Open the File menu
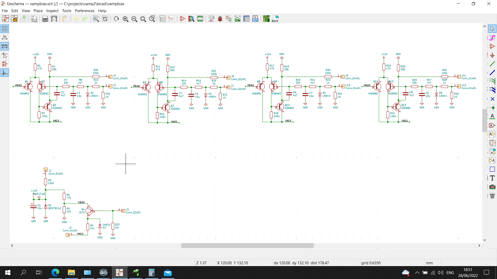Viewport: 497px width, 279px height. 5,11
